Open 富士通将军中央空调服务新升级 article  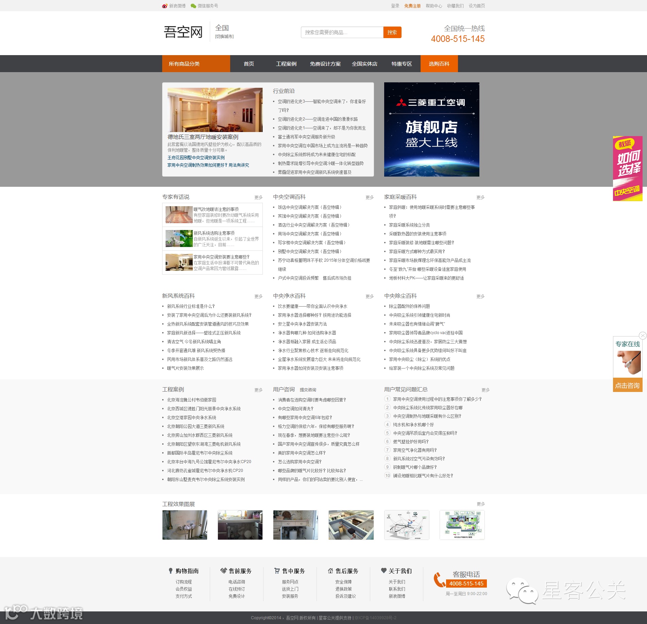(x=306, y=137)
